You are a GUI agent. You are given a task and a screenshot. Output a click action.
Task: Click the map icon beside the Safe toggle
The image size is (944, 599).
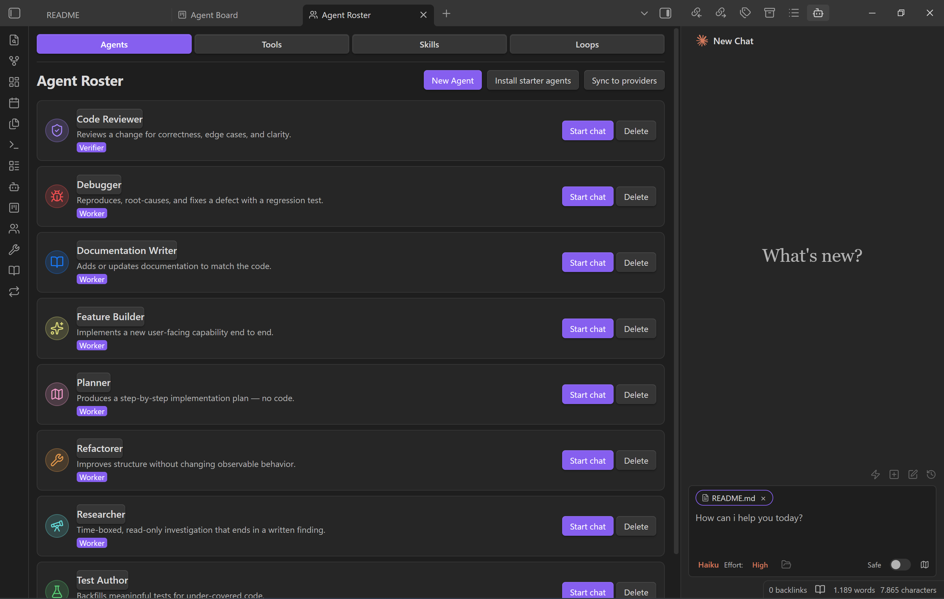click(925, 565)
